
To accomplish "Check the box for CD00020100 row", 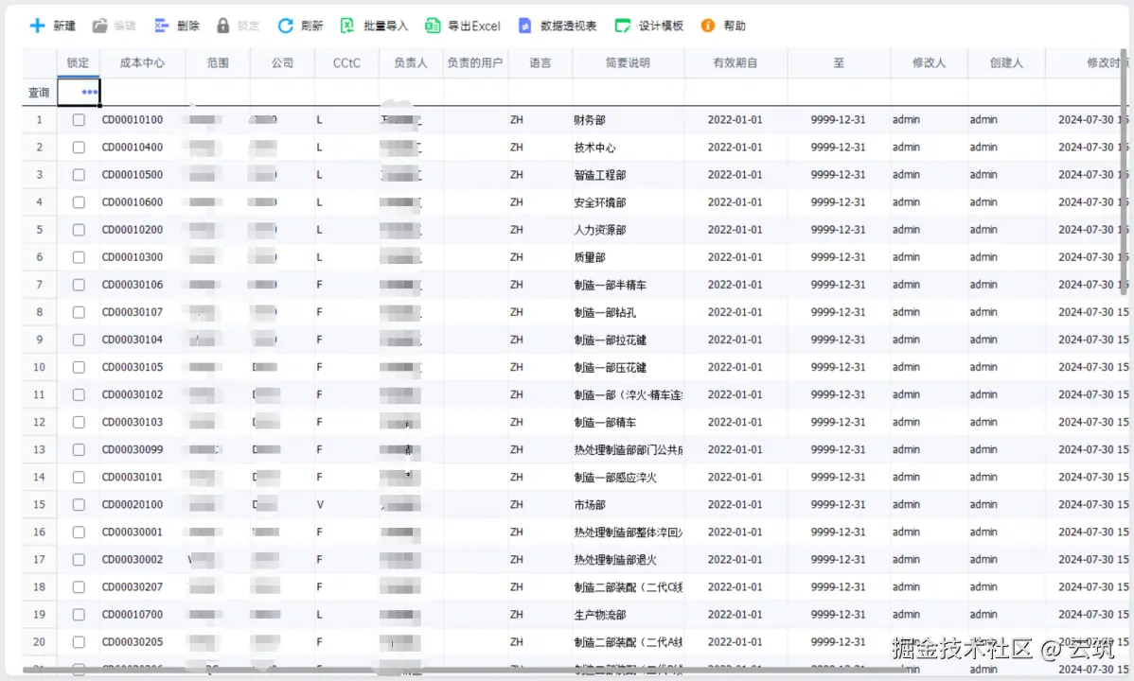I will pyautogui.click(x=79, y=505).
